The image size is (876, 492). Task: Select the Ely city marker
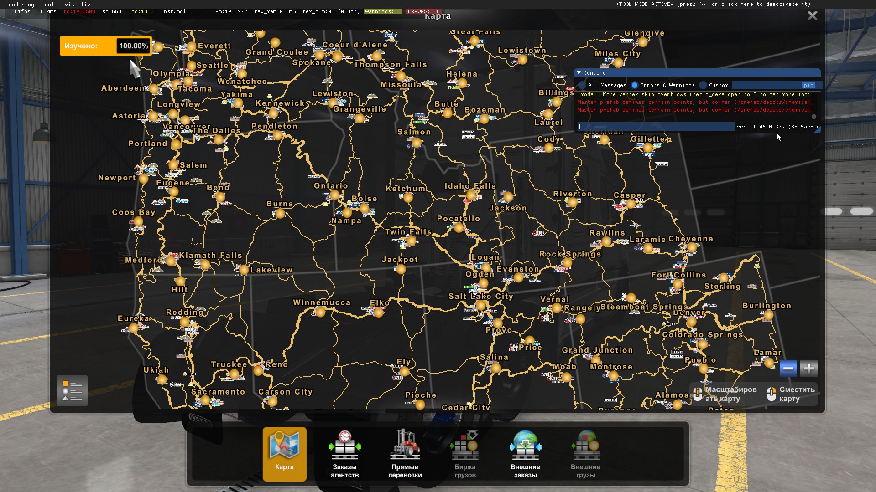coord(404,372)
